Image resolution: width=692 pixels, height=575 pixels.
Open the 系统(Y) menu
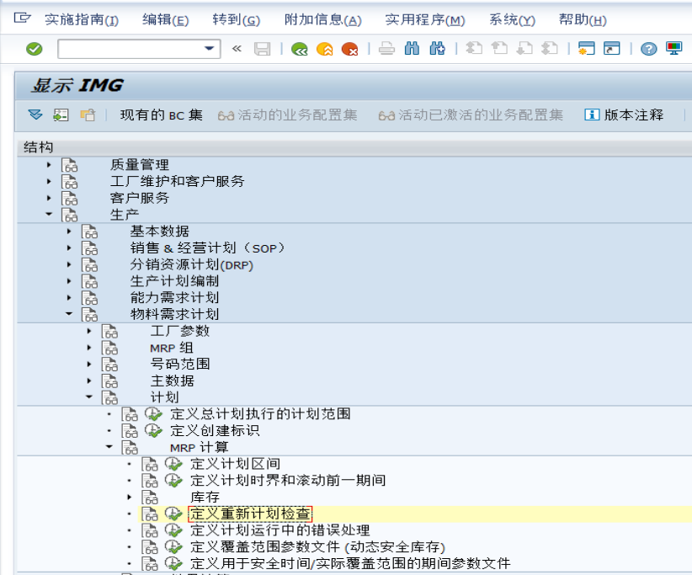pyautogui.click(x=512, y=20)
